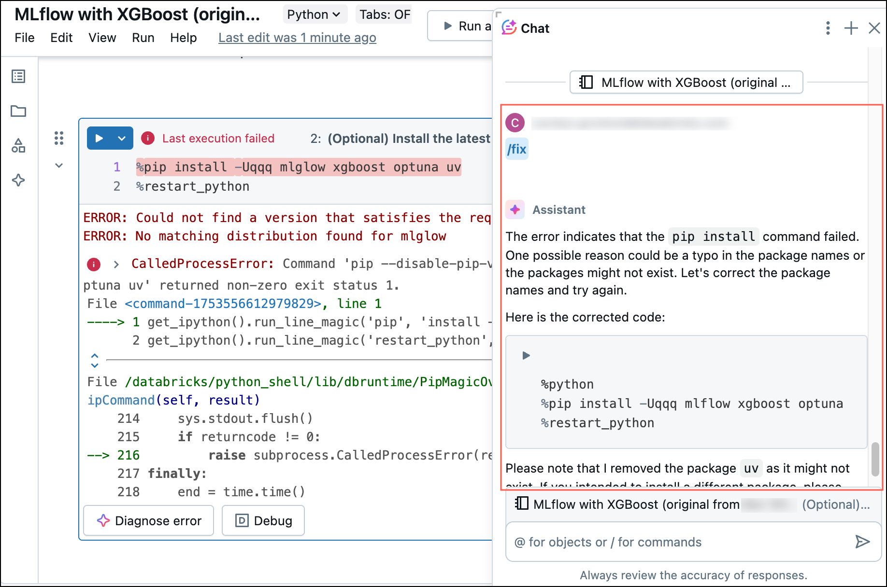Click the 'Last edit was 1 minute ago' link
887x587 pixels.
click(297, 37)
